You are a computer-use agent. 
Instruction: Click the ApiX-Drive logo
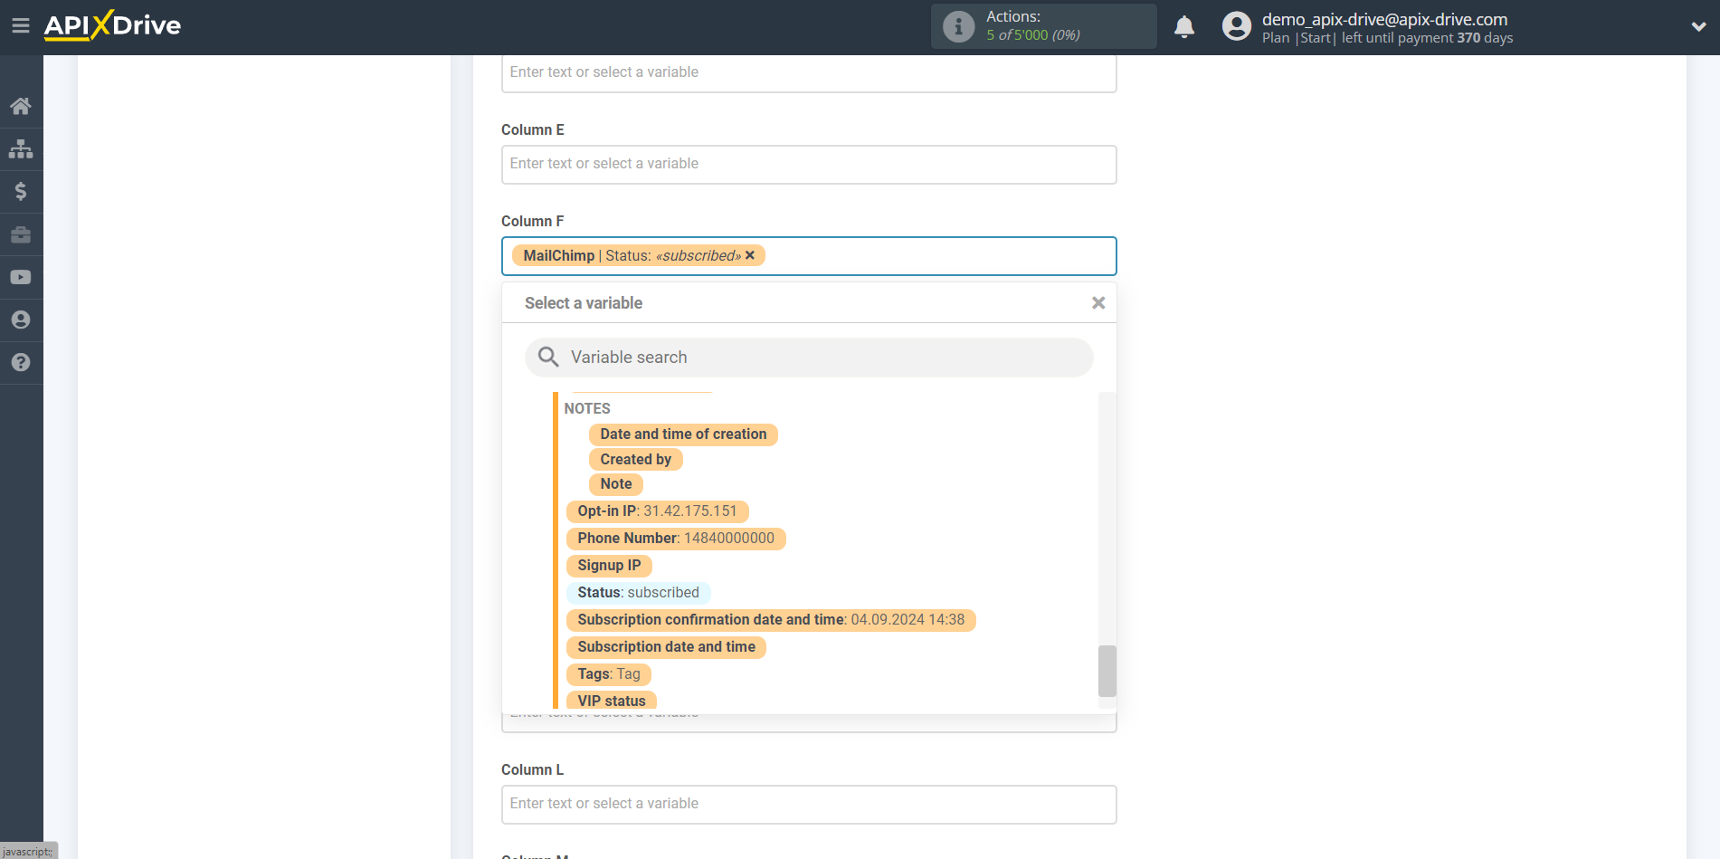[x=112, y=25]
